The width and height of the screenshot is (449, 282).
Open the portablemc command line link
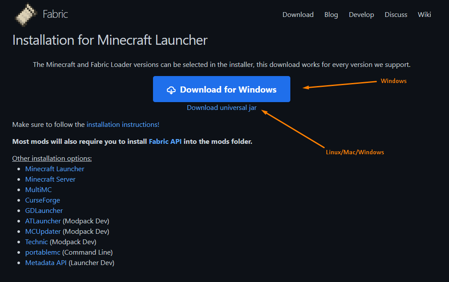(x=43, y=252)
